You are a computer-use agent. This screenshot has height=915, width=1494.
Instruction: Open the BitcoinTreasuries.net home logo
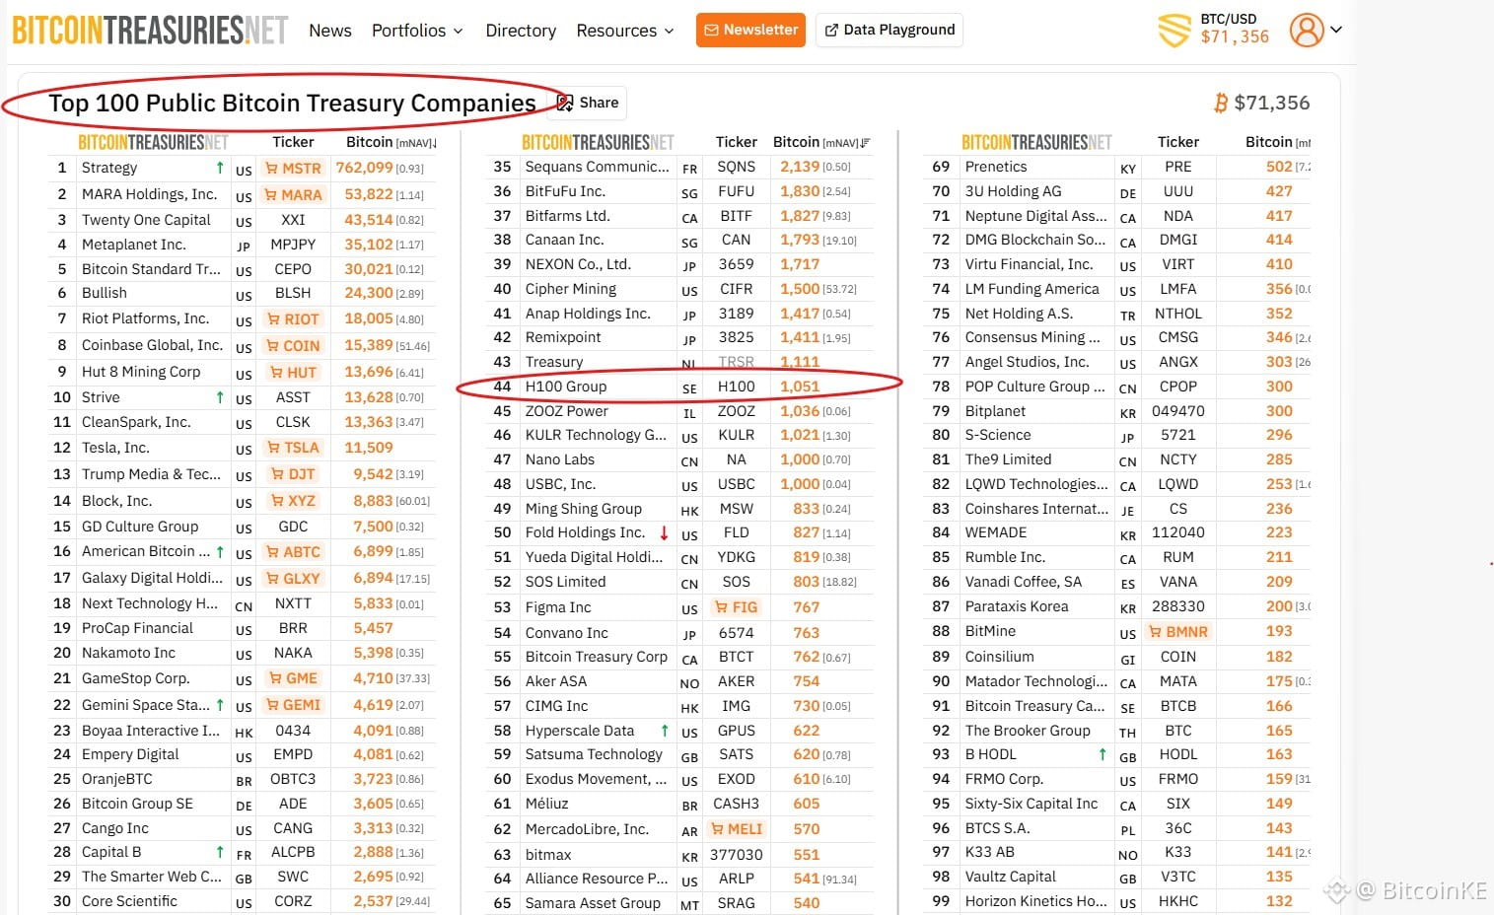(x=150, y=30)
